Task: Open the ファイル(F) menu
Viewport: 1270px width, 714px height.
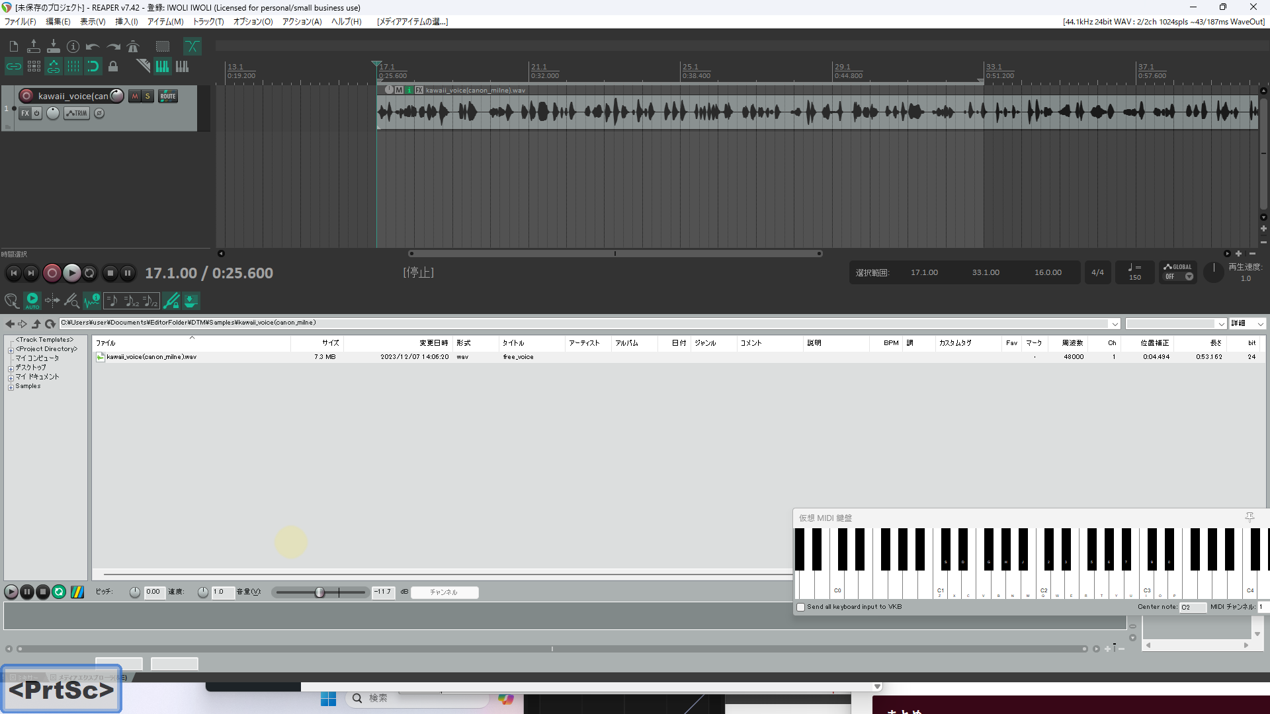Action: coord(21,22)
